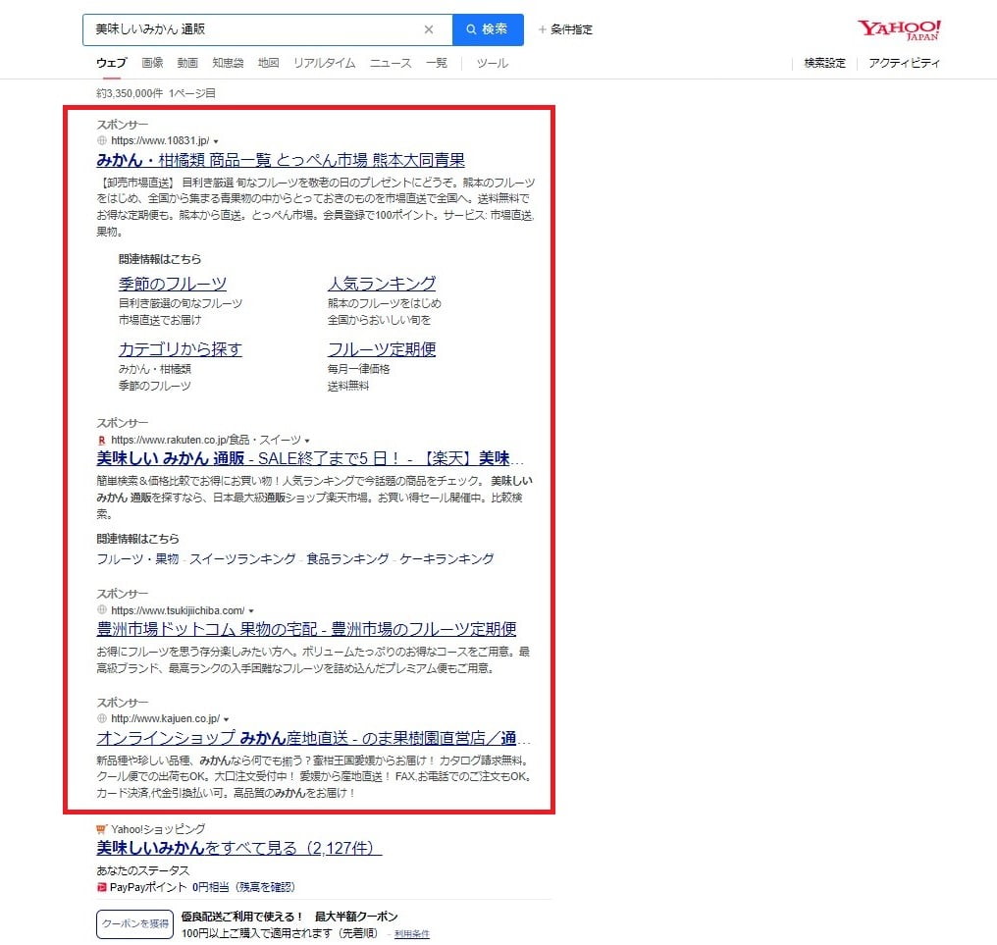
Task: Switch to the リアルタイム tab
Action: [x=324, y=63]
